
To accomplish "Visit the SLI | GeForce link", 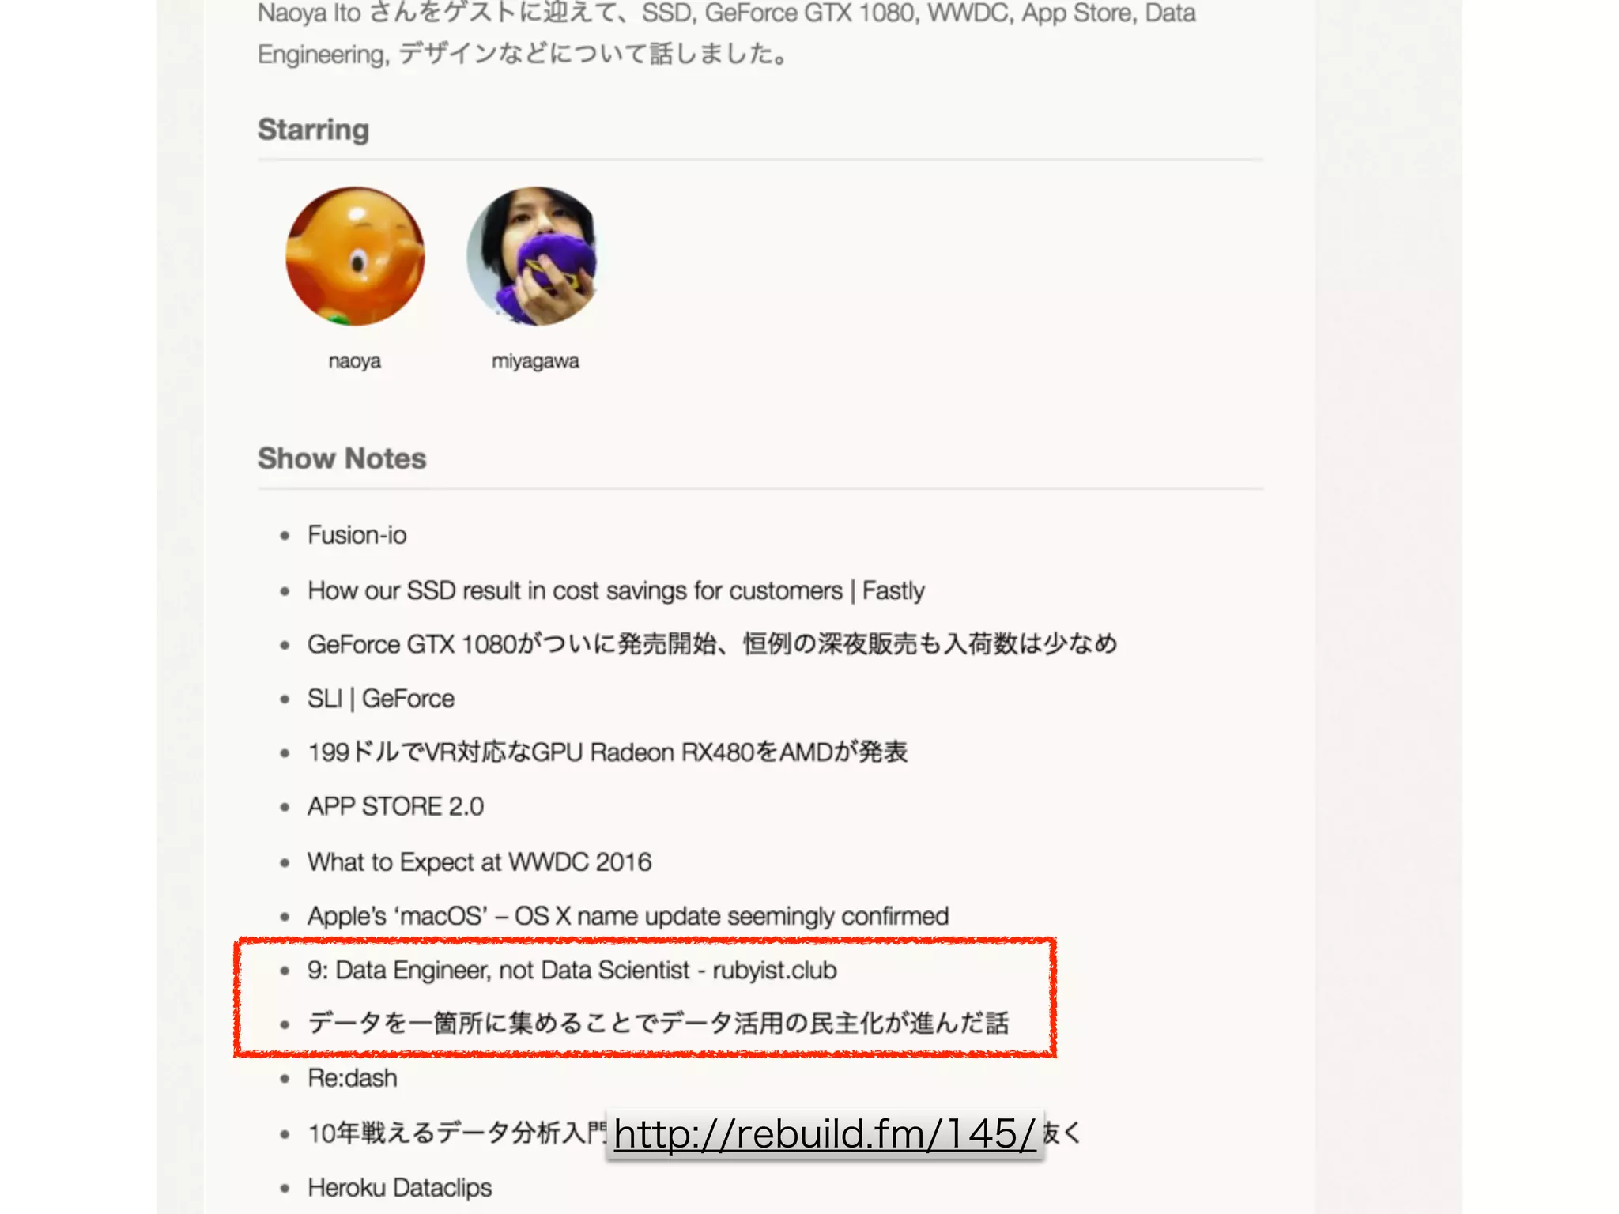I will [x=381, y=699].
